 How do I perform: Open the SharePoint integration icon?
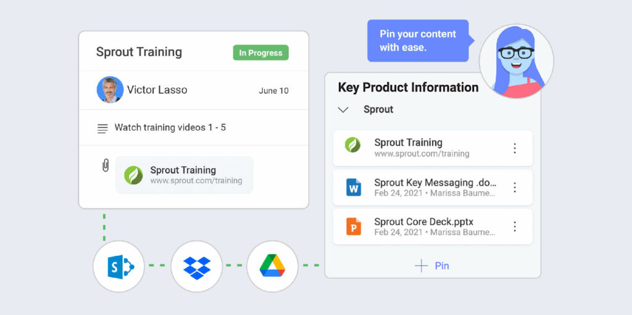pyautogui.click(x=118, y=266)
